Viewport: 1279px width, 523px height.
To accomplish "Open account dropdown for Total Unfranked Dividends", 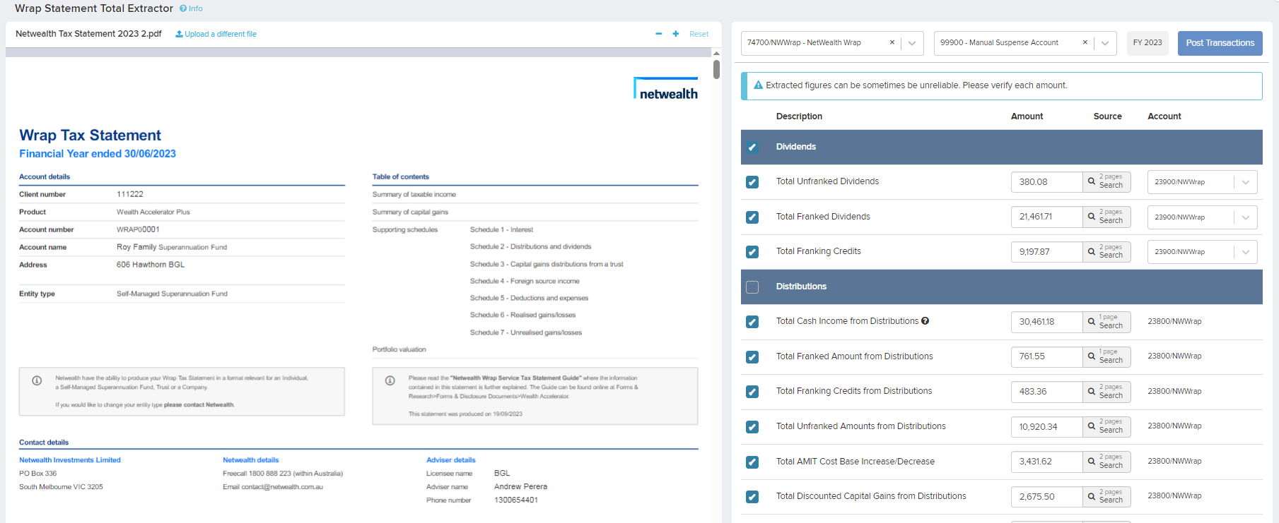I will [1245, 182].
